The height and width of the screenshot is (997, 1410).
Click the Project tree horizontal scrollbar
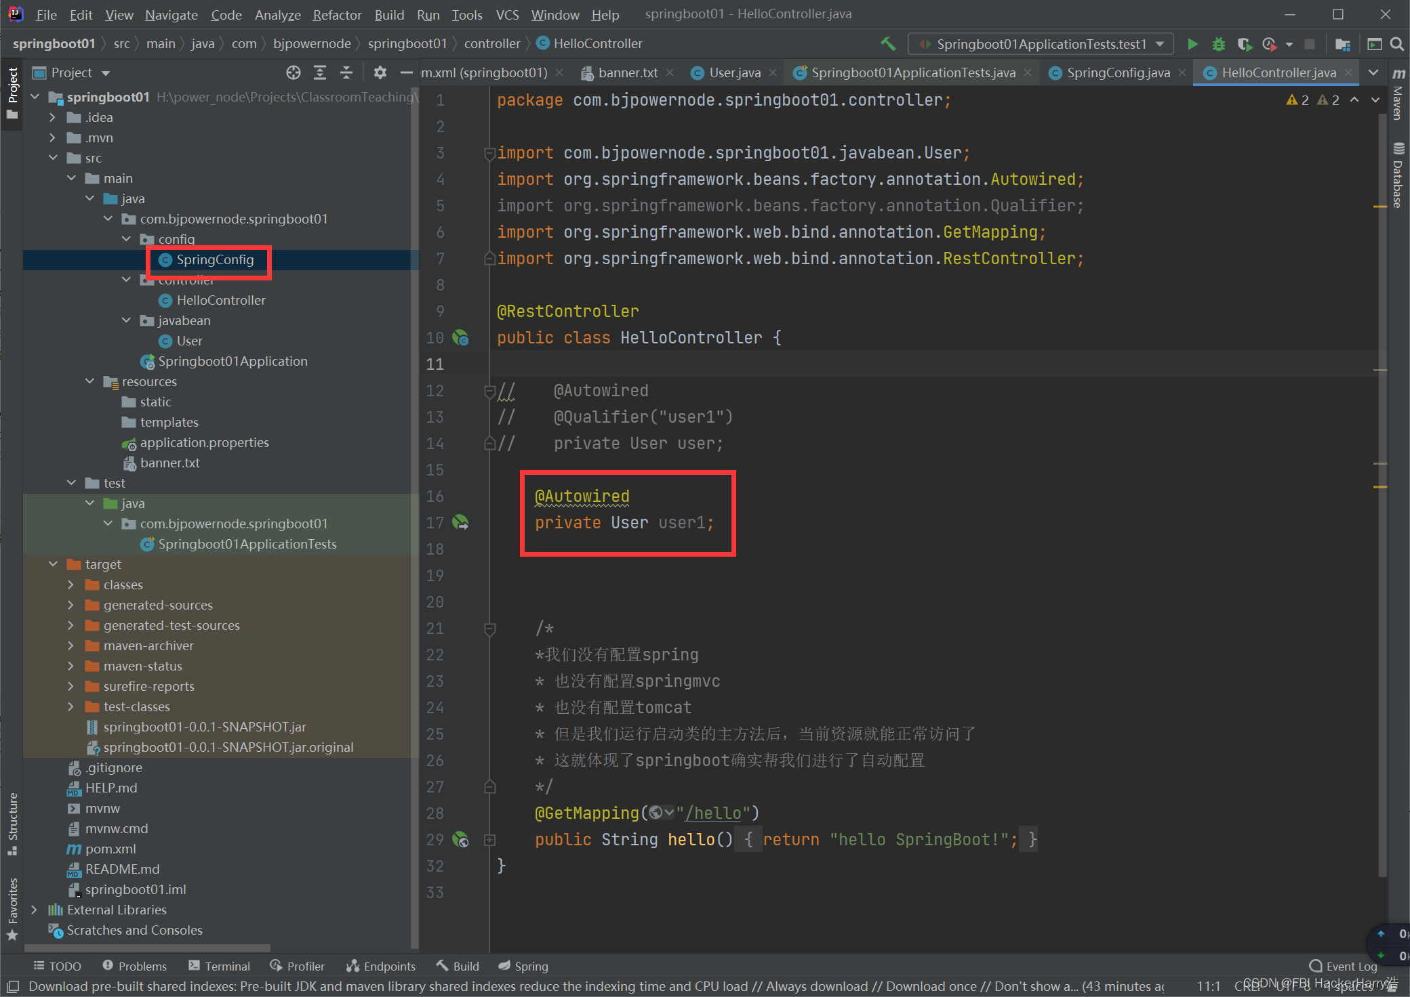click(147, 948)
